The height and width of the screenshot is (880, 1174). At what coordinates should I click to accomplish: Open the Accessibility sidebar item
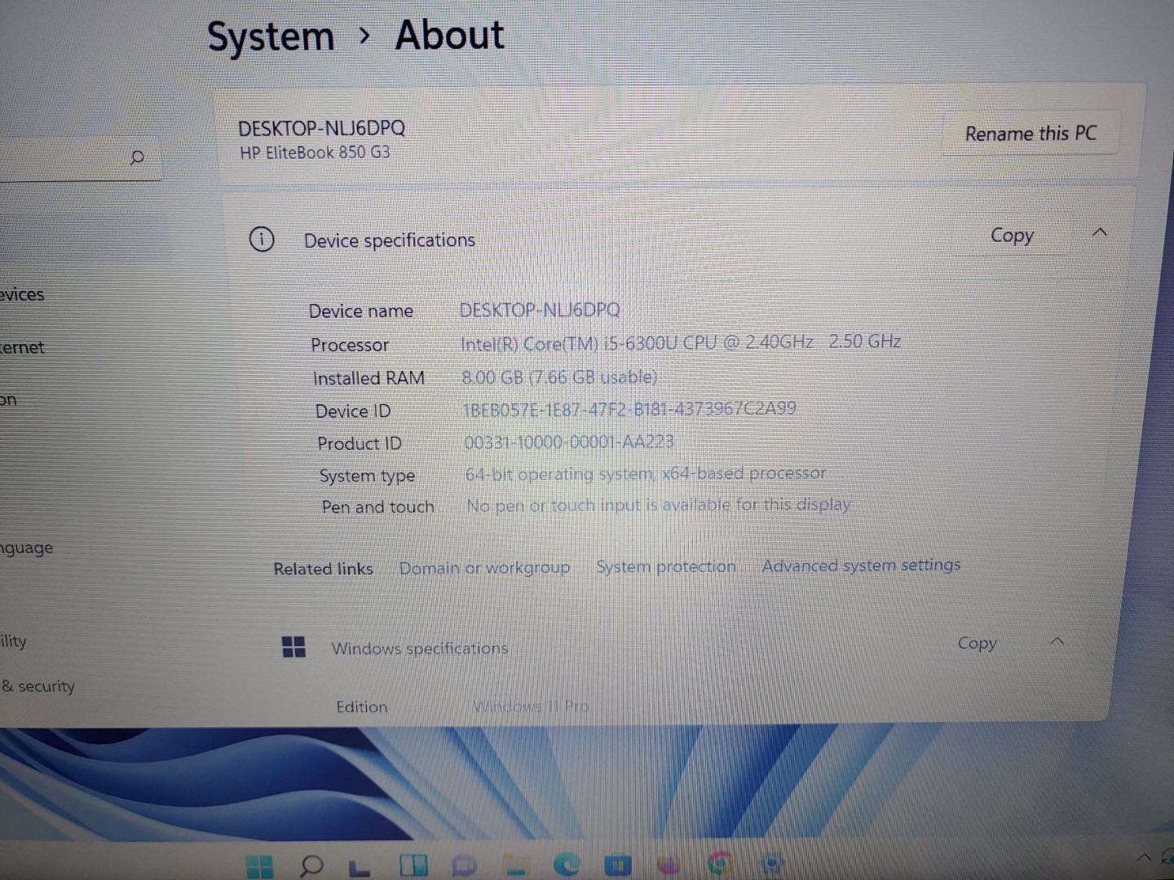pos(13,641)
